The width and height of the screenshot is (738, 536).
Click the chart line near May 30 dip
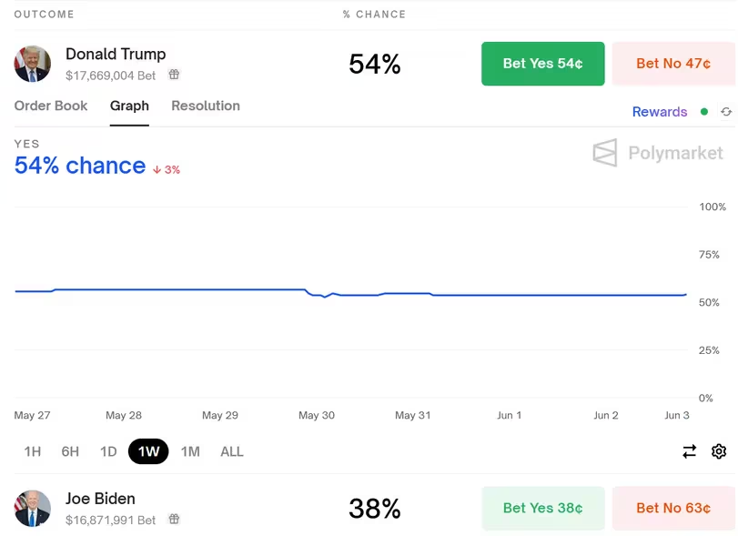(x=324, y=297)
